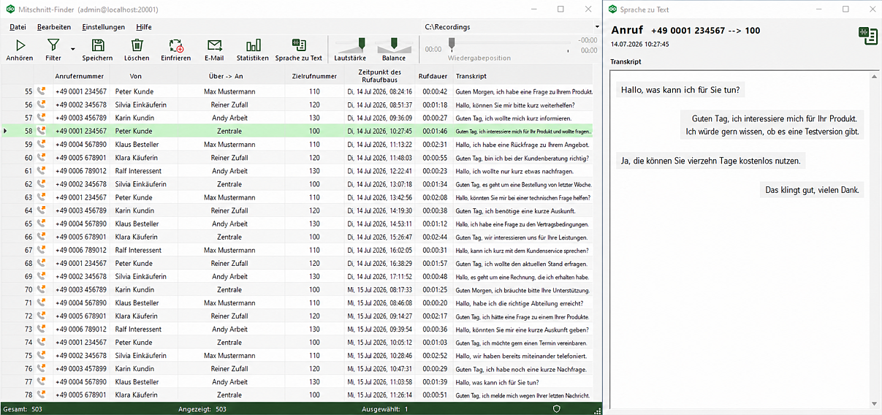Click the call icon in row 64
This screenshot has height=415, width=882.
(41, 210)
